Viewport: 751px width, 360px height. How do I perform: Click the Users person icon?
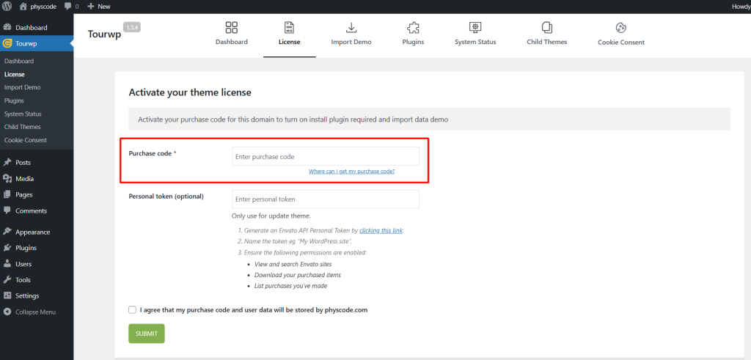pos(7,264)
